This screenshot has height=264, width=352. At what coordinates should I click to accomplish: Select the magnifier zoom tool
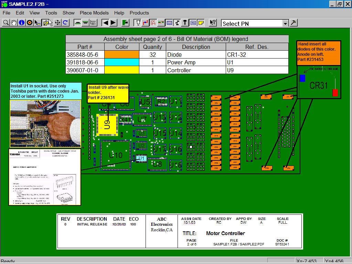6,23
